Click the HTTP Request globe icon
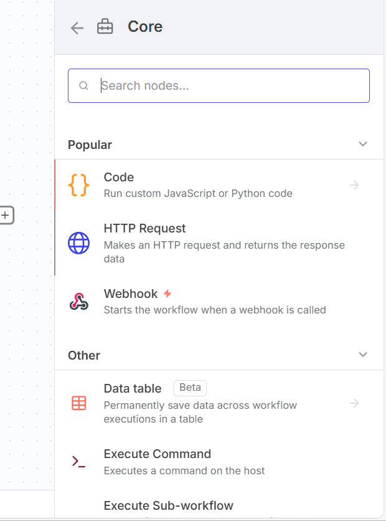The height and width of the screenshot is (521, 386). click(x=79, y=243)
